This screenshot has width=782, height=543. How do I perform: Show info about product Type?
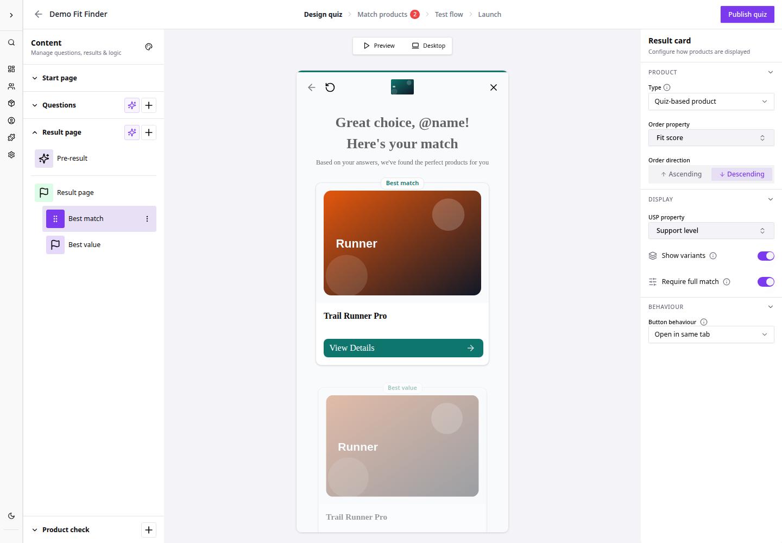667,87
